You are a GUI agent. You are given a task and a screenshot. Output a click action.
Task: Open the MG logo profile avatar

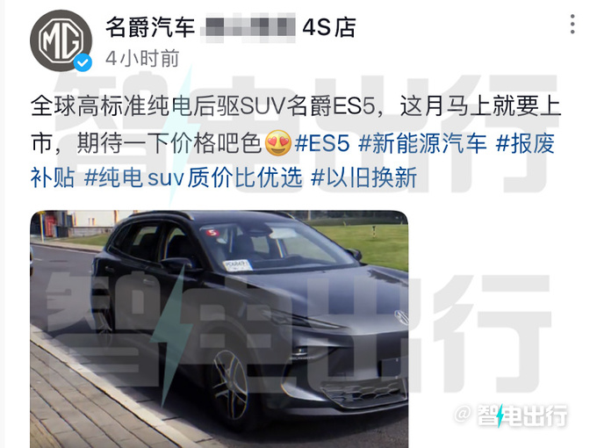pos(61,40)
